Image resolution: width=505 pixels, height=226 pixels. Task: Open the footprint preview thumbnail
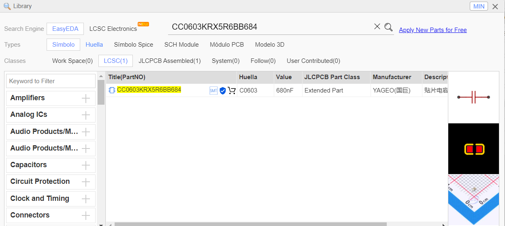tap(473, 149)
